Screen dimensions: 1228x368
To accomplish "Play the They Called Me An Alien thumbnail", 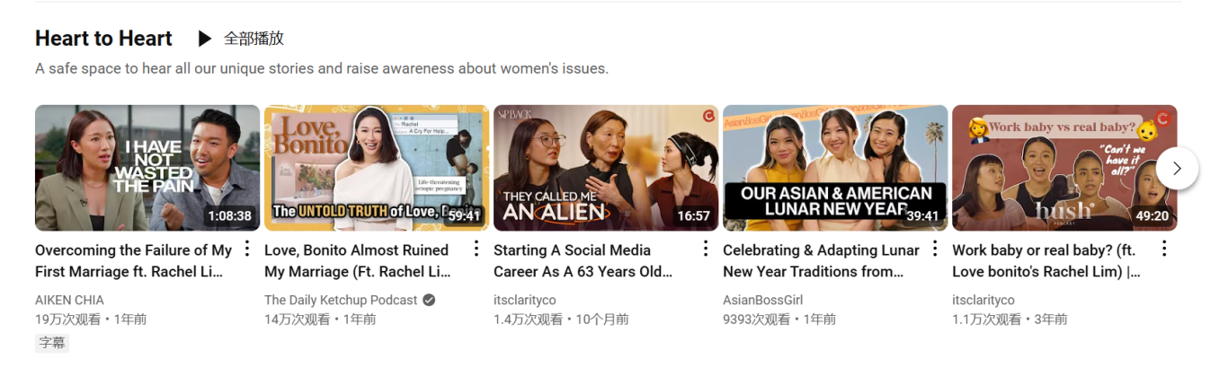I will (606, 168).
